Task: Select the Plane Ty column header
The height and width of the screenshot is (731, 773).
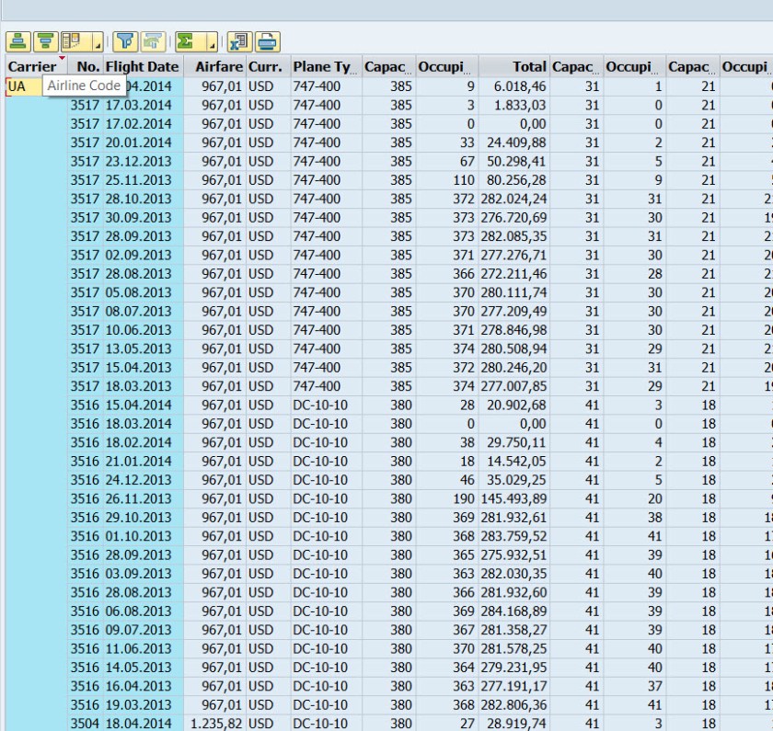Action: point(322,66)
